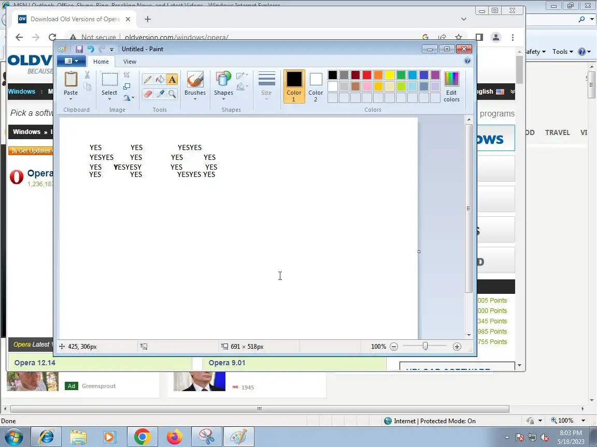Click the Undo arrow in Paint title bar

pyautogui.click(x=91, y=49)
